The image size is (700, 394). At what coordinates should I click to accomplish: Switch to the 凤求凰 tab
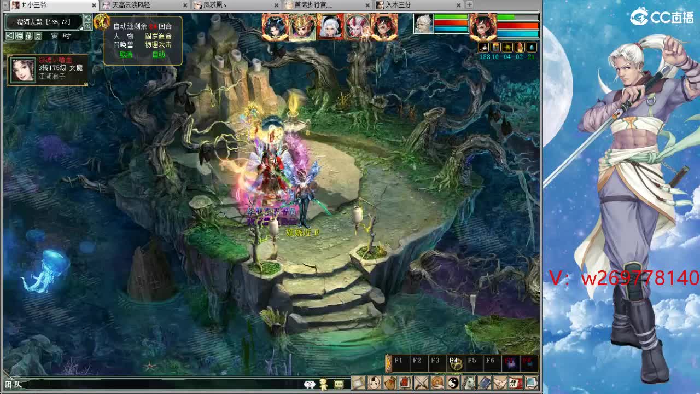(236, 5)
